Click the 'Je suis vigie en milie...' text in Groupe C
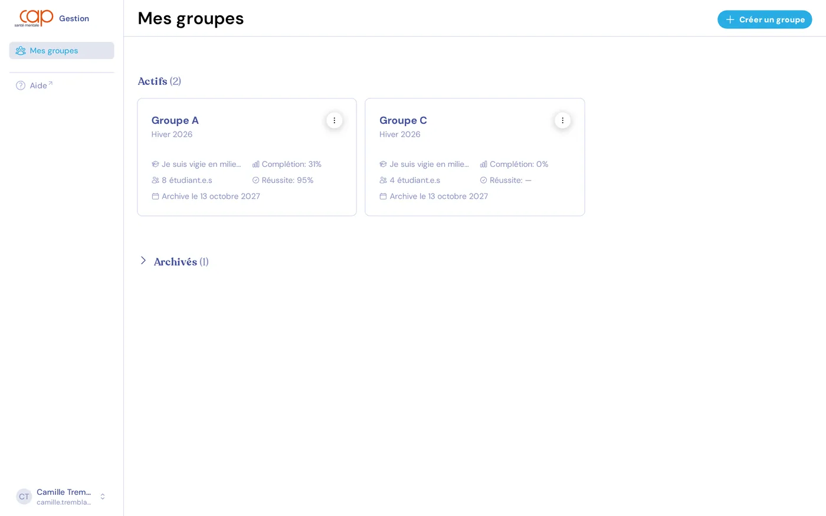Screen dimensions: 826x516 (x=429, y=164)
